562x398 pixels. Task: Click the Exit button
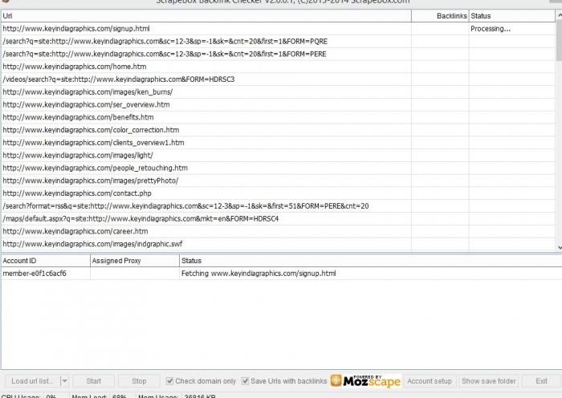pos(541,381)
